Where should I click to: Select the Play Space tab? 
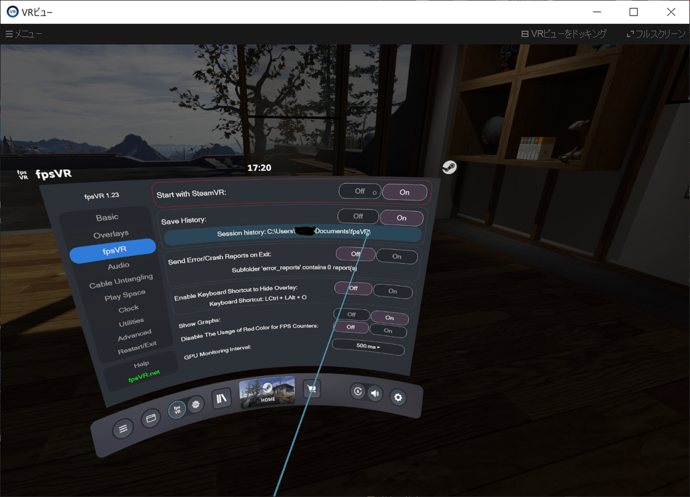[x=125, y=295]
